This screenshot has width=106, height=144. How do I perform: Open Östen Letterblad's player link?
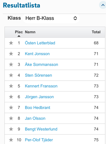click(40, 43)
